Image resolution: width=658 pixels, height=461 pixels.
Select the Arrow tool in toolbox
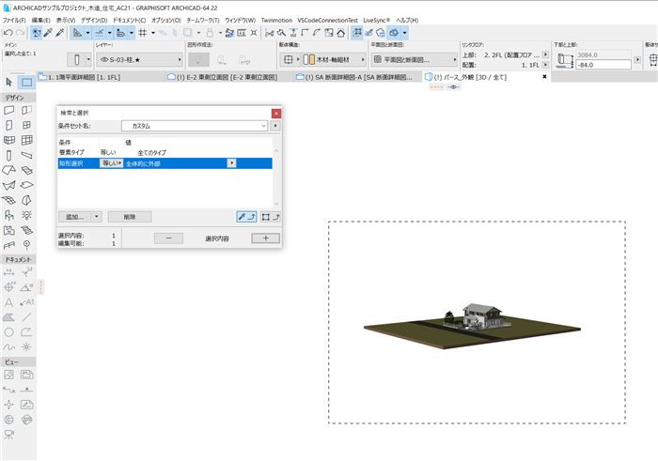[x=8, y=82]
